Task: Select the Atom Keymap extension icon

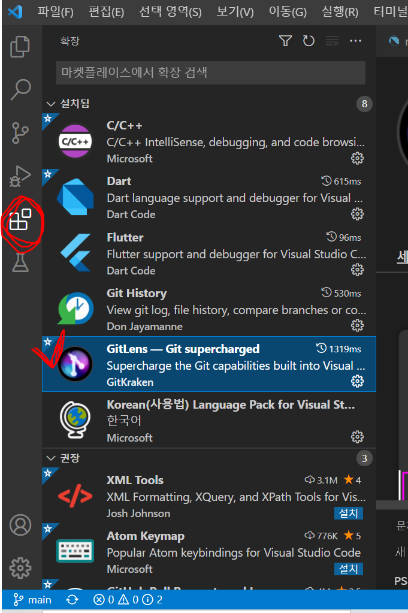Action: pyautogui.click(x=75, y=551)
